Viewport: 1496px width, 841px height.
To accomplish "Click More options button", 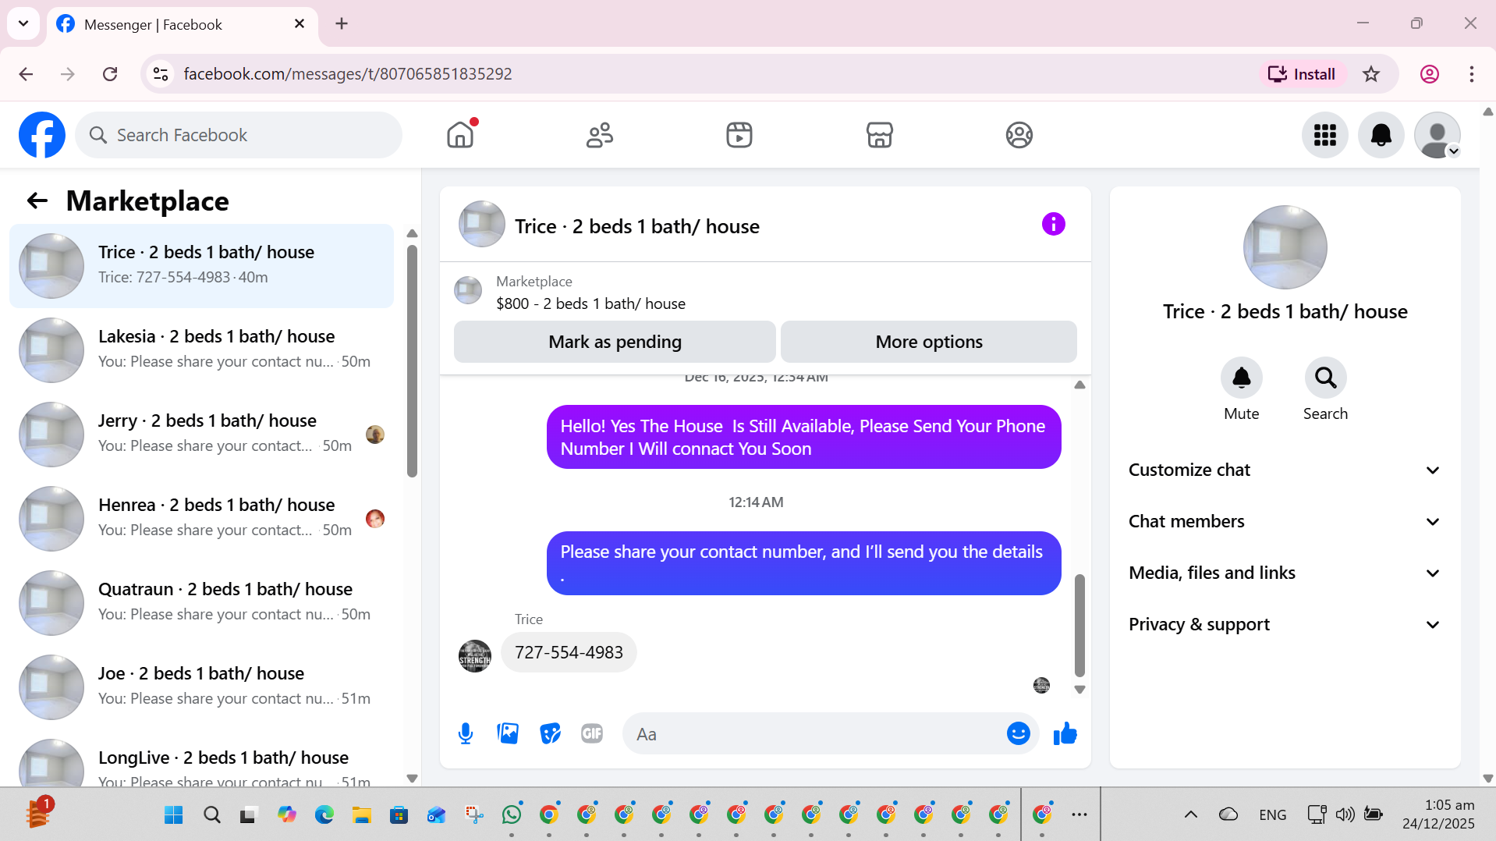I will (928, 342).
